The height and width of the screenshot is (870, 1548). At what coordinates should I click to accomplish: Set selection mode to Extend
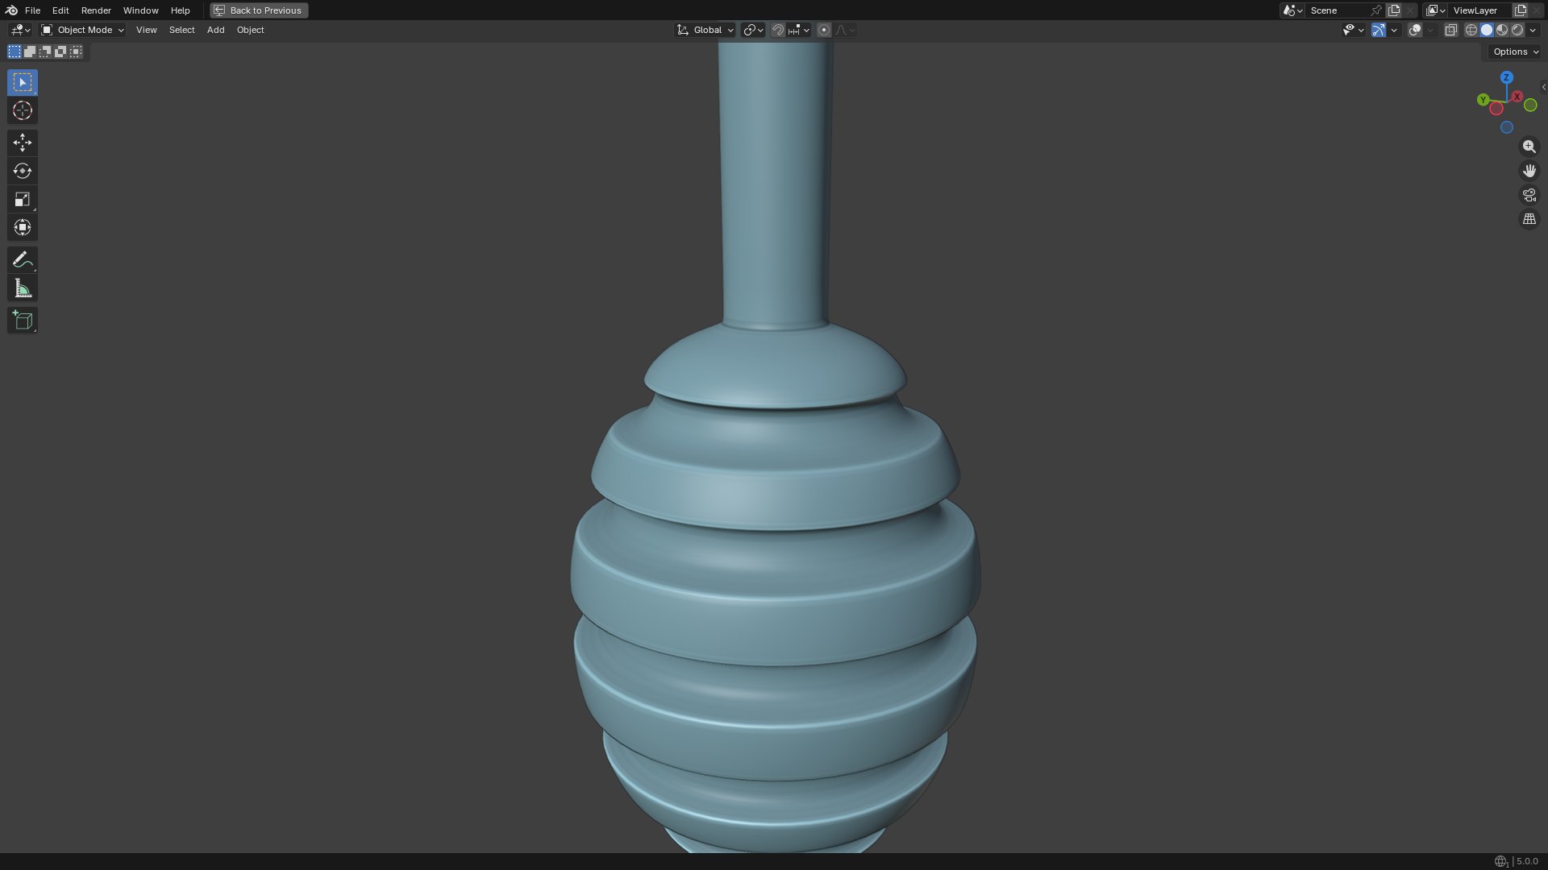(30, 52)
